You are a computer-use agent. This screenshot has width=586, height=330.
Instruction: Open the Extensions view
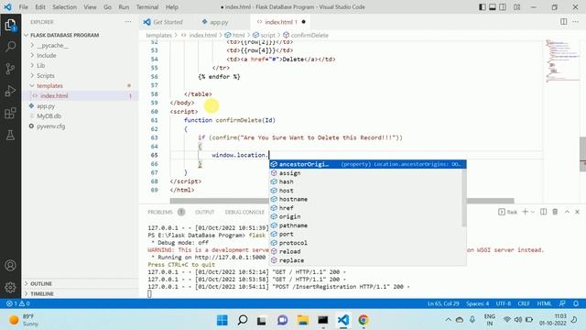[10, 113]
